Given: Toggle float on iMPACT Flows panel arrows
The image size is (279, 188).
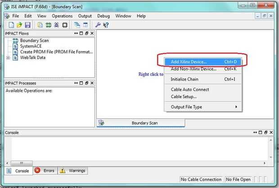Looking at the screenshot, I should pos(76,33).
